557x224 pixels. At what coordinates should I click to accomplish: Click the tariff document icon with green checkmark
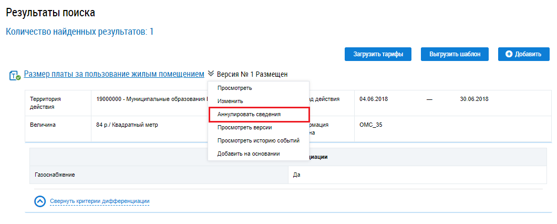click(x=15, y=76)
